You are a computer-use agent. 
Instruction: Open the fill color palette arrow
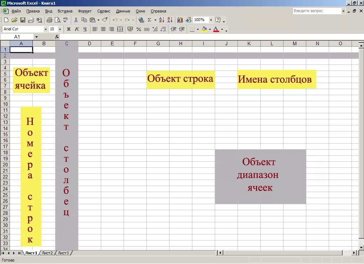click(x=210, y=29)
